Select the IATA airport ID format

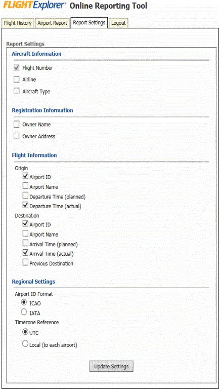(24, 311)
